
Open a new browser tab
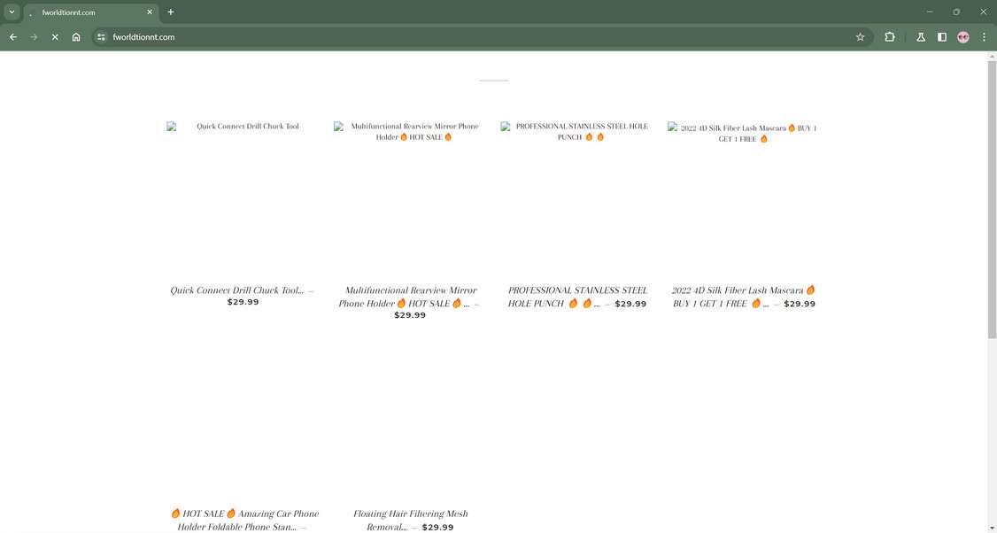[170, 12]
